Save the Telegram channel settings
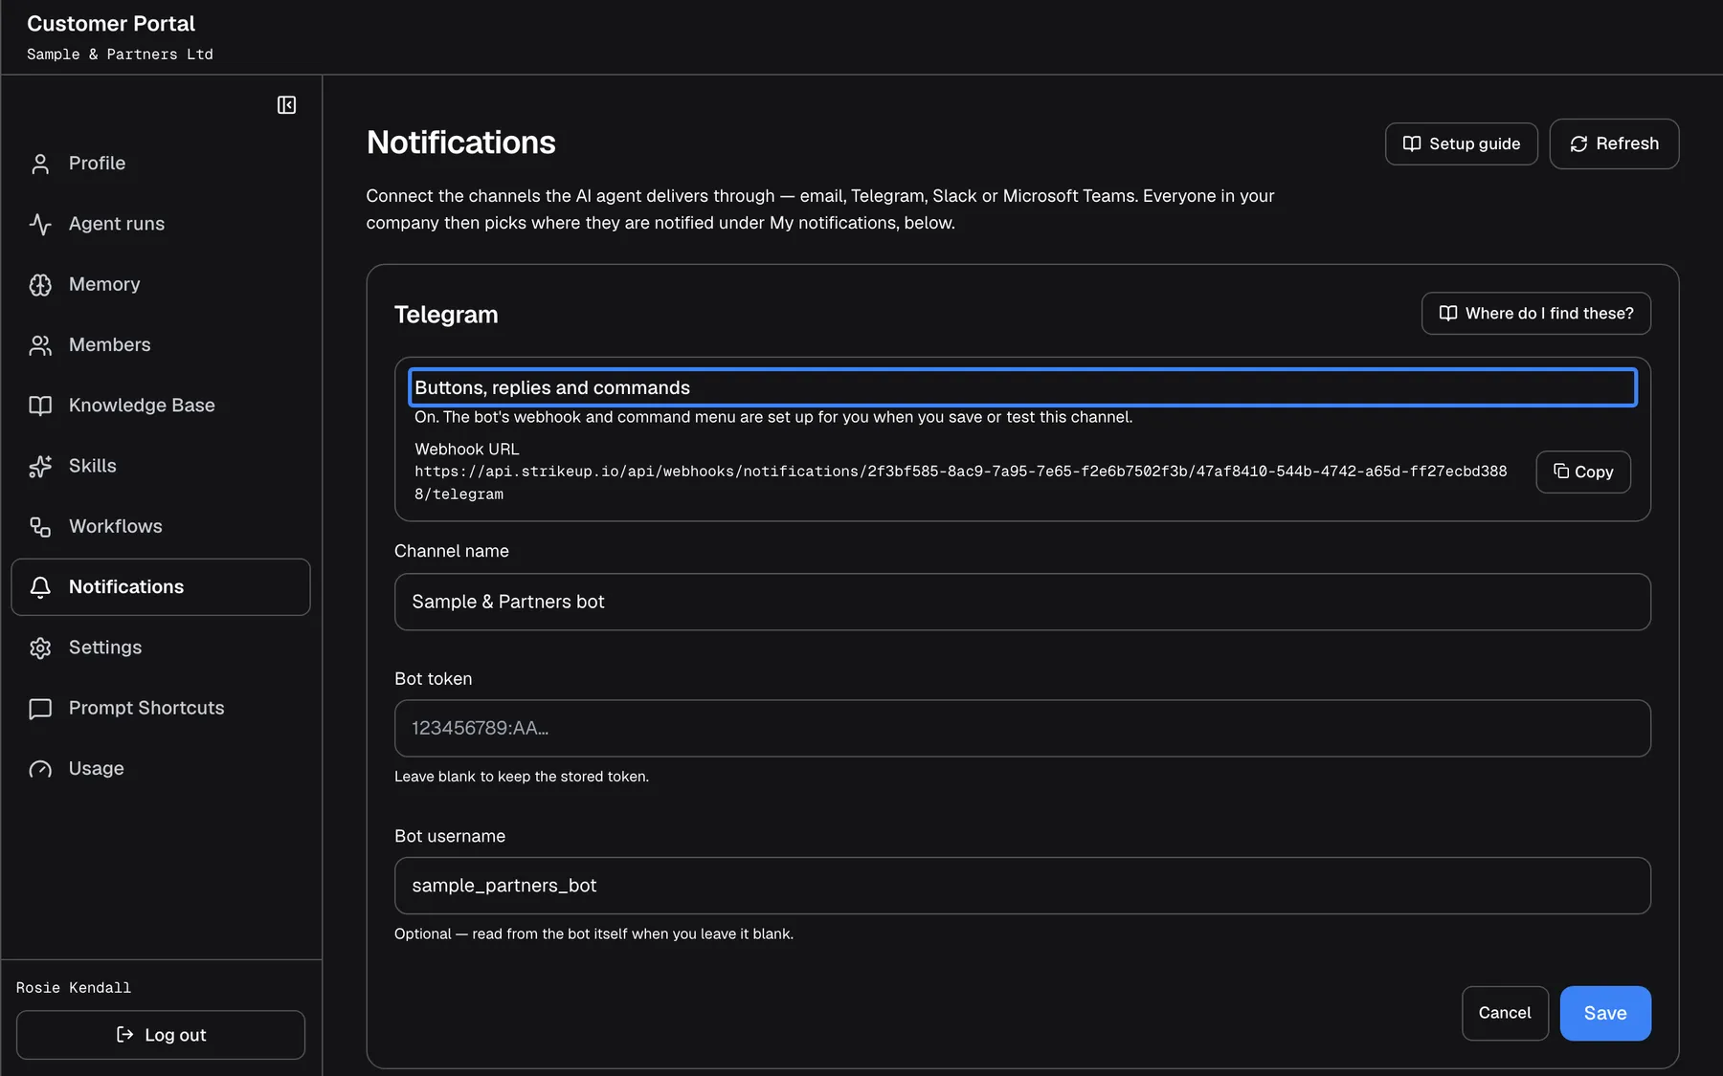 [x=1605, y=1013]
